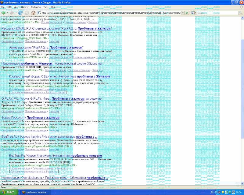This screenshot has width=244, height=195.
Task: Go to the Home page icon
Action: coord(33,13)
